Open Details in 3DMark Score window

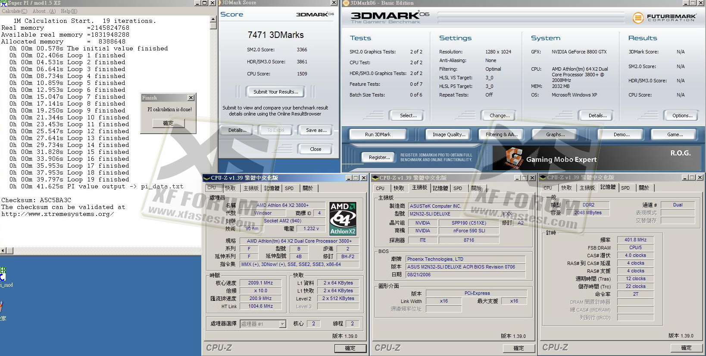[x=237, y=130]
